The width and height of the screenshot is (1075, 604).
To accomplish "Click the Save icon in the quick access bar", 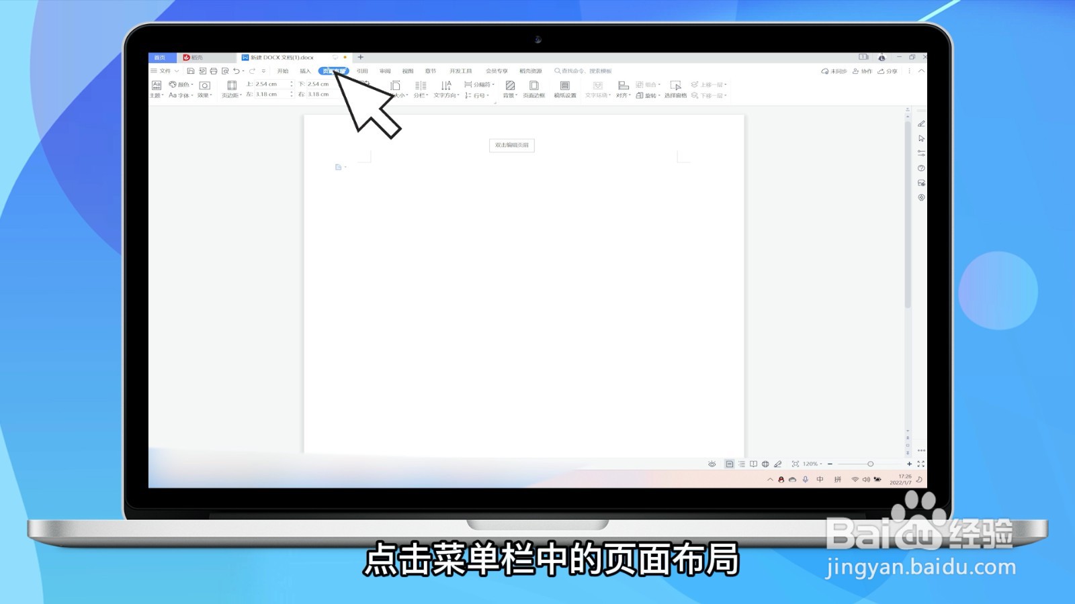I will 191,71.
